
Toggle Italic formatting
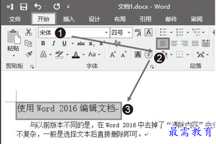pyautogui.click(x=54, y=44)
